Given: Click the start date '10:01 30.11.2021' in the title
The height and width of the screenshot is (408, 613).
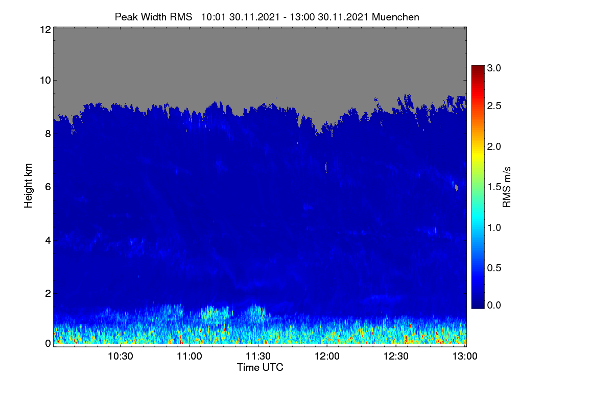Looking at the screenshot, I should pos(241,17).
